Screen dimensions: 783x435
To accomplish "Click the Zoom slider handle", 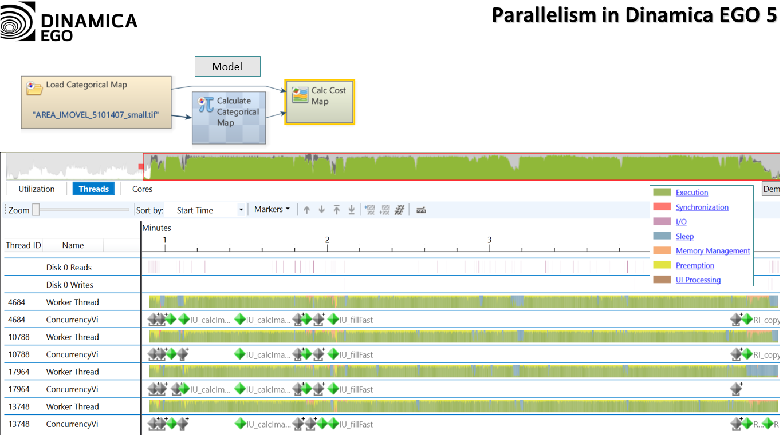I will click(36, 210).
